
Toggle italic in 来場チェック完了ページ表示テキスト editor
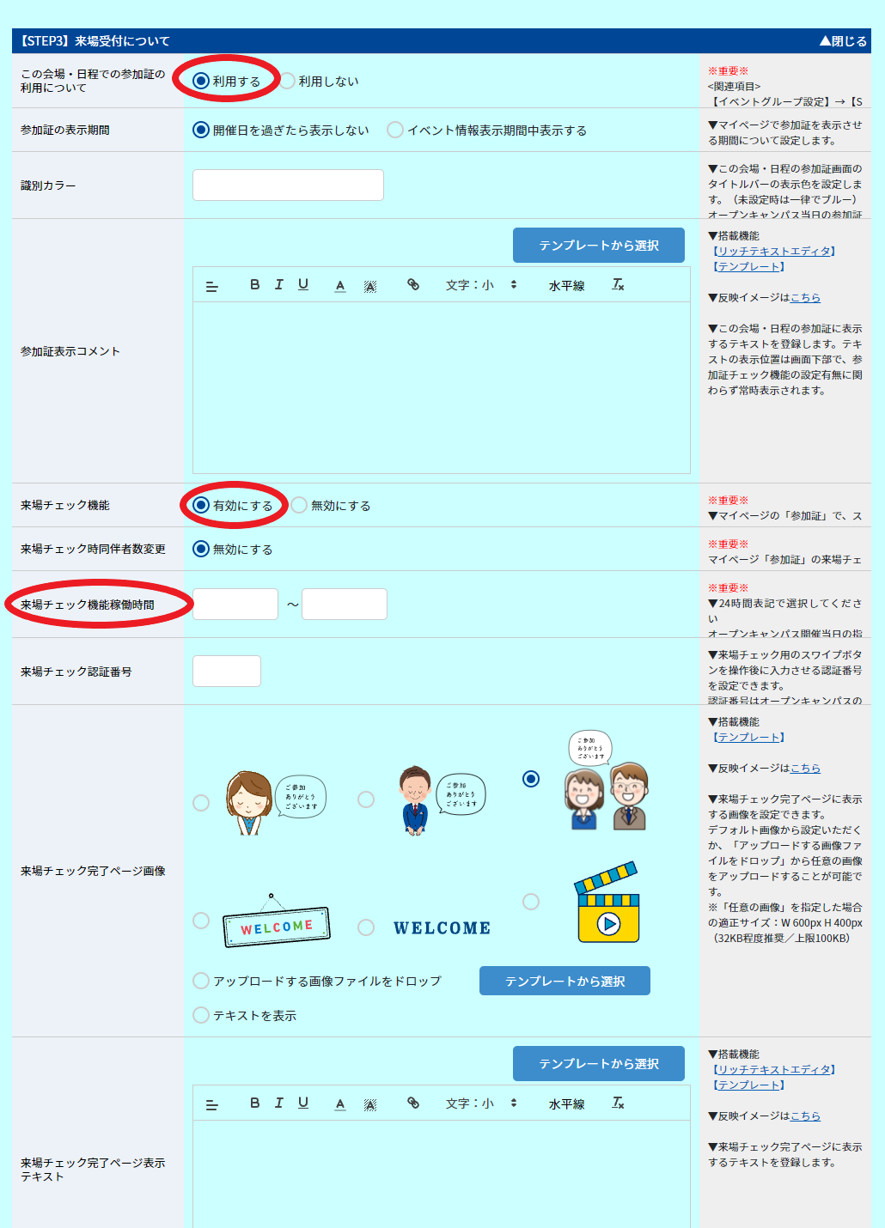click(279, 1103)
